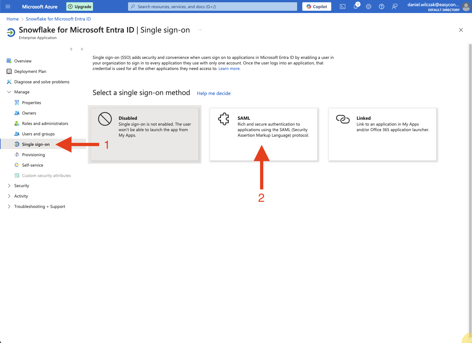The width and height of the screenshot is (472, 343).
Task: Open the Cloud Shell terminal icon
Action: [x=343, y=7]
